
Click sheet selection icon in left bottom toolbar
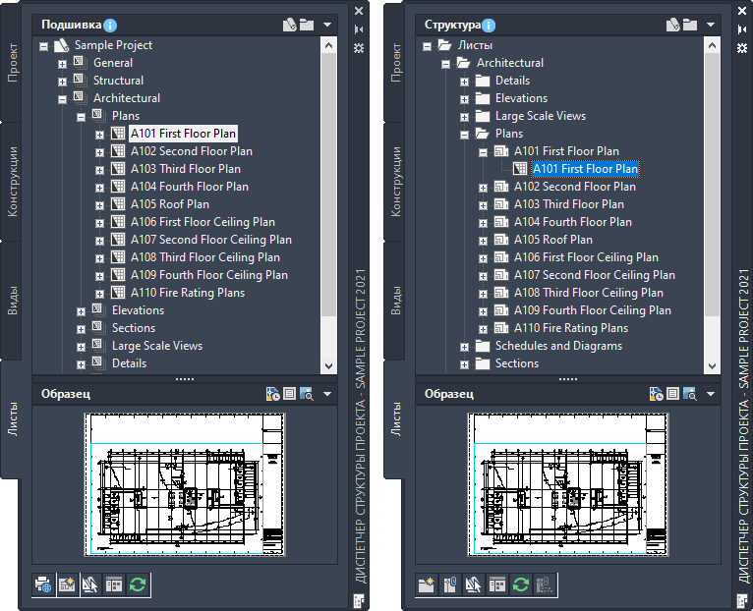pos(89,584)
